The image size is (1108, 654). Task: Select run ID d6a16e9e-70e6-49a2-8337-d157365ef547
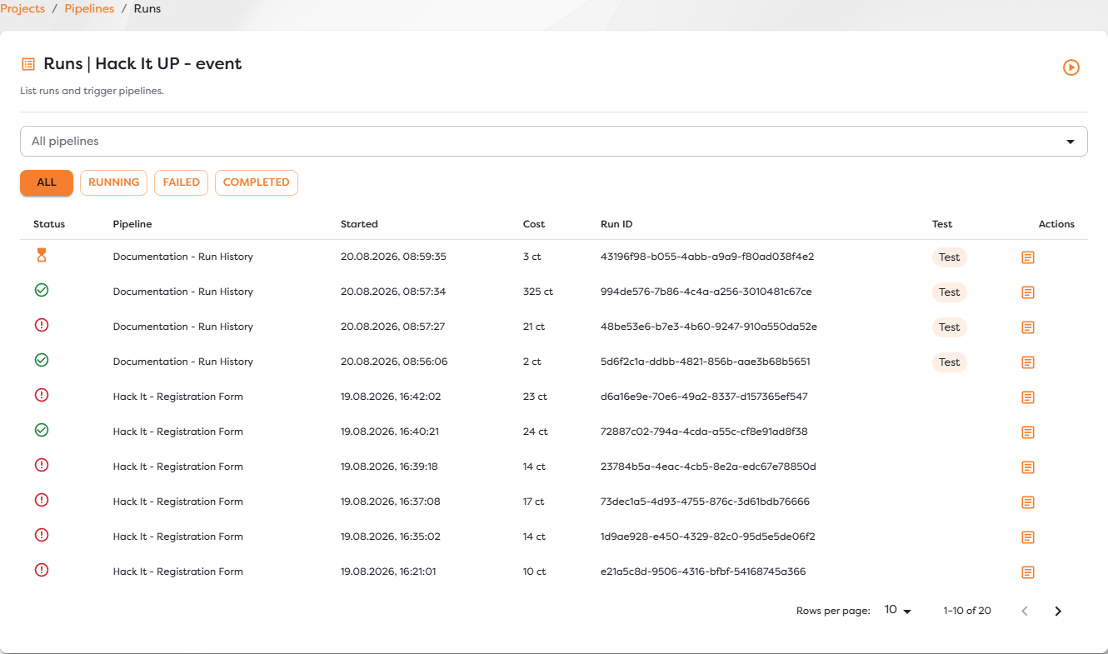704,397
